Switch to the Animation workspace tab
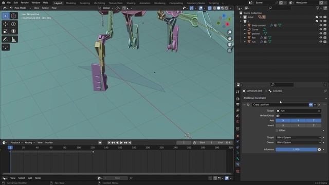 point(145,3)
